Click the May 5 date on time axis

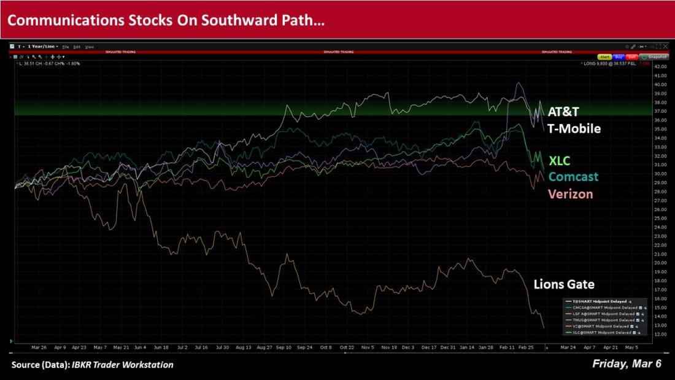pyautogui.click(x=631, y=347)
